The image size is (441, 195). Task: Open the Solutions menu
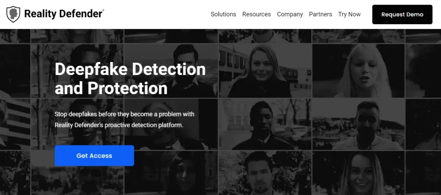click(223, 14)
